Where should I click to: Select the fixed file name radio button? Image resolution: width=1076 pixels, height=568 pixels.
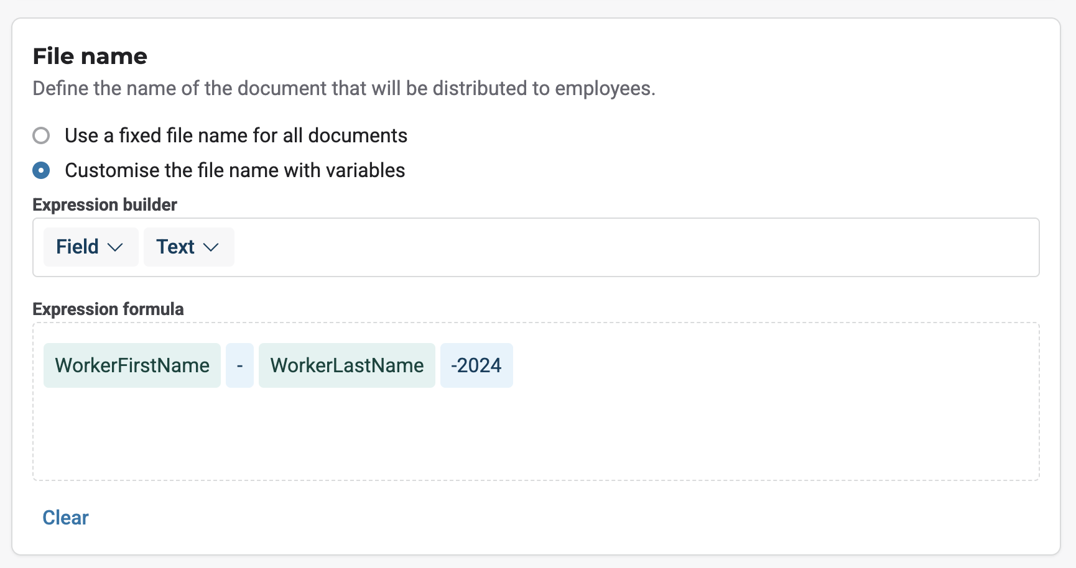(x=41, y=135)
